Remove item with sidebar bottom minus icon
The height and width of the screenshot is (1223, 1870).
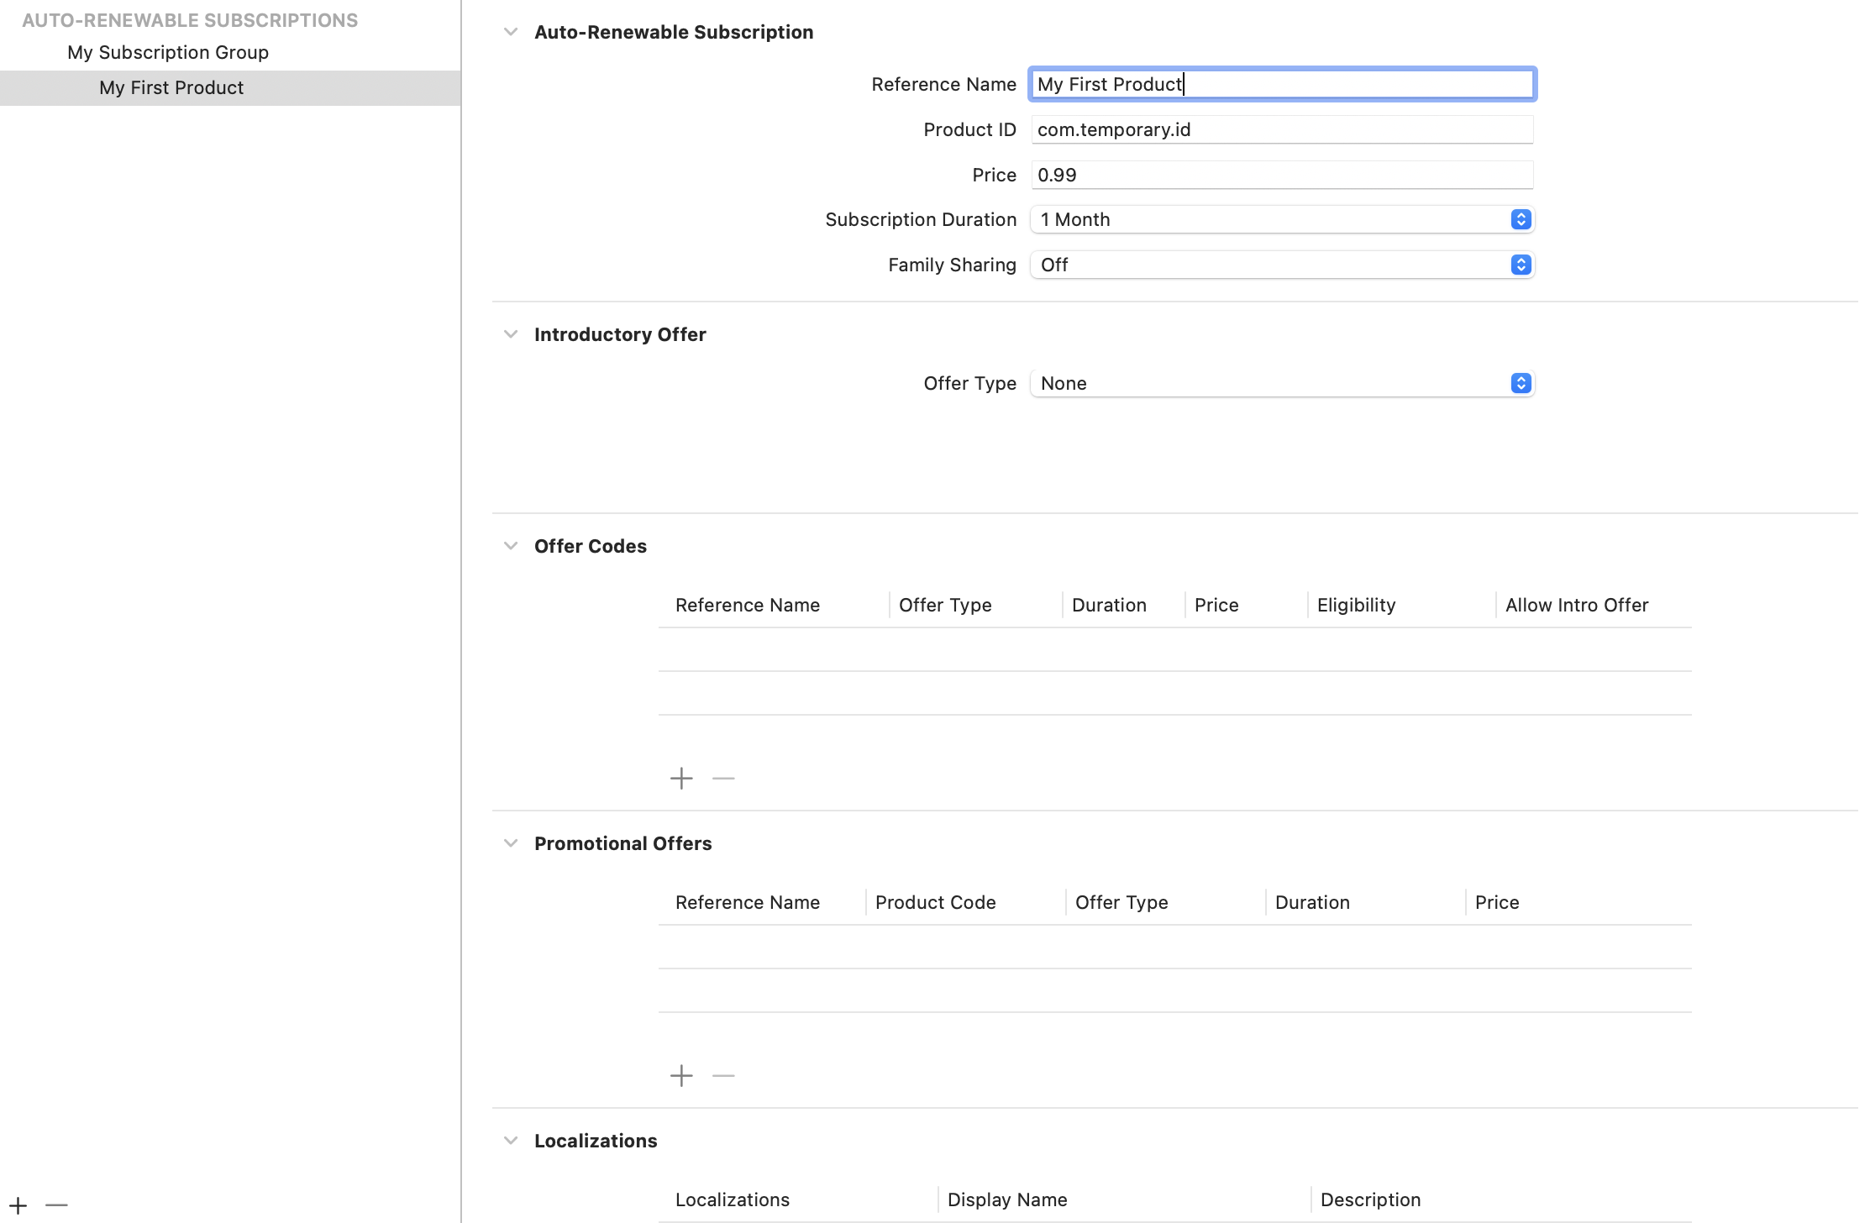56,1205
